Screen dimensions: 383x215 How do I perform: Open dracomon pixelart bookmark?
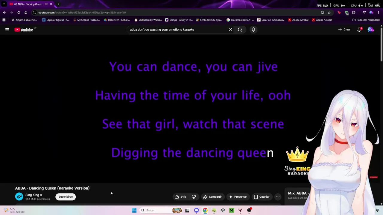[240, 20]
